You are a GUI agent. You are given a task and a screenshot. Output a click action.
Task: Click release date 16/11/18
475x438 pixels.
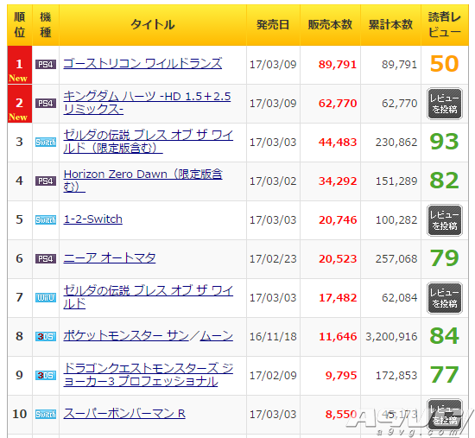273,336
